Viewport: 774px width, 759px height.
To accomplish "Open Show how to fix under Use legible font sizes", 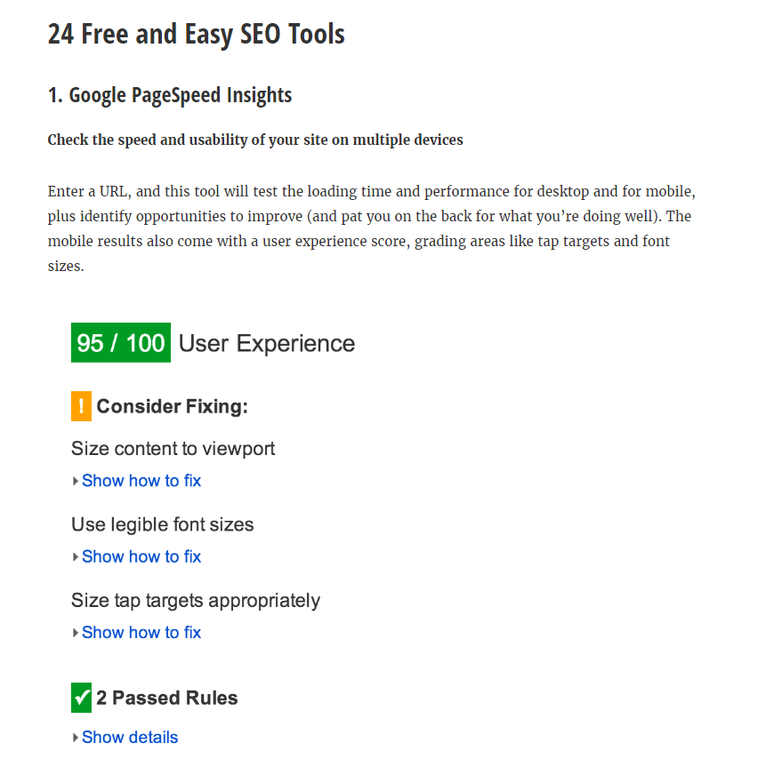I will (x=141, y=556).
